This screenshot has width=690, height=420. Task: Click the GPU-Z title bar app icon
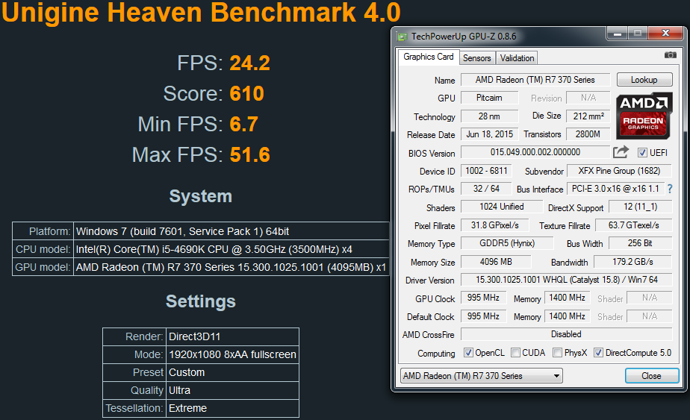coord(402,37)
